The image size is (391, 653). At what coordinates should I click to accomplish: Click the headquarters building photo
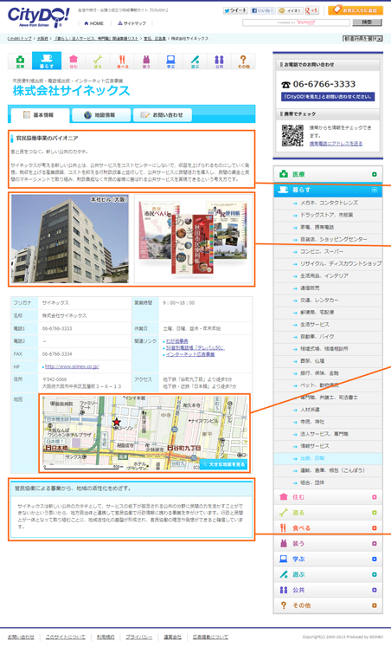69,239
